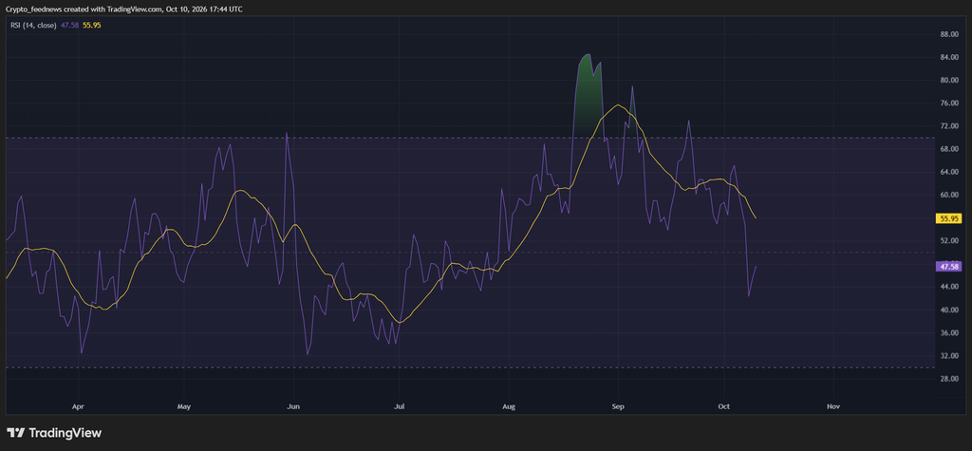Click the 64.00 axis label
The width and height of the screenshot is (972, 451).
[949, 172]
